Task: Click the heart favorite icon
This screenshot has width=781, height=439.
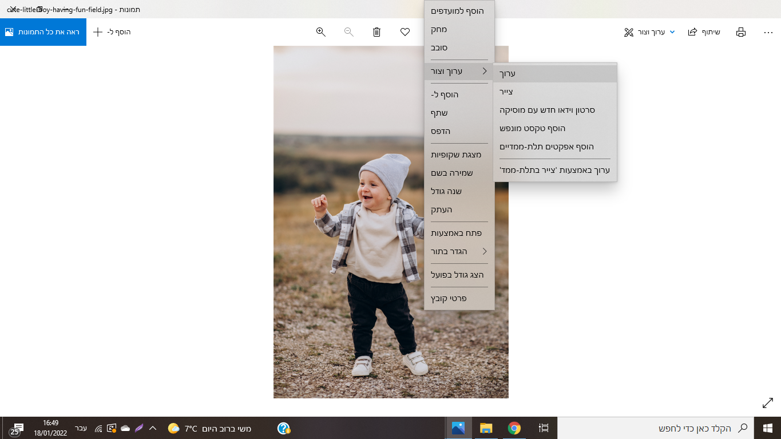Action: tap(405, 32)
